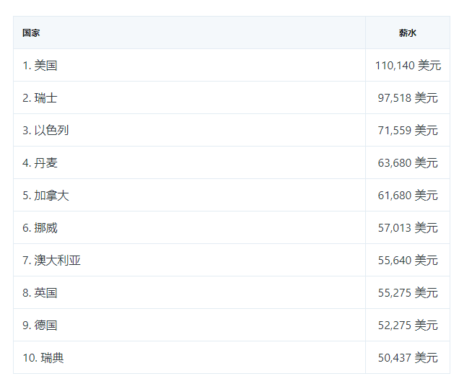Select the cell '55,275 美元'
The width and height of the screenshot is (459, 384).
(408, 292)
